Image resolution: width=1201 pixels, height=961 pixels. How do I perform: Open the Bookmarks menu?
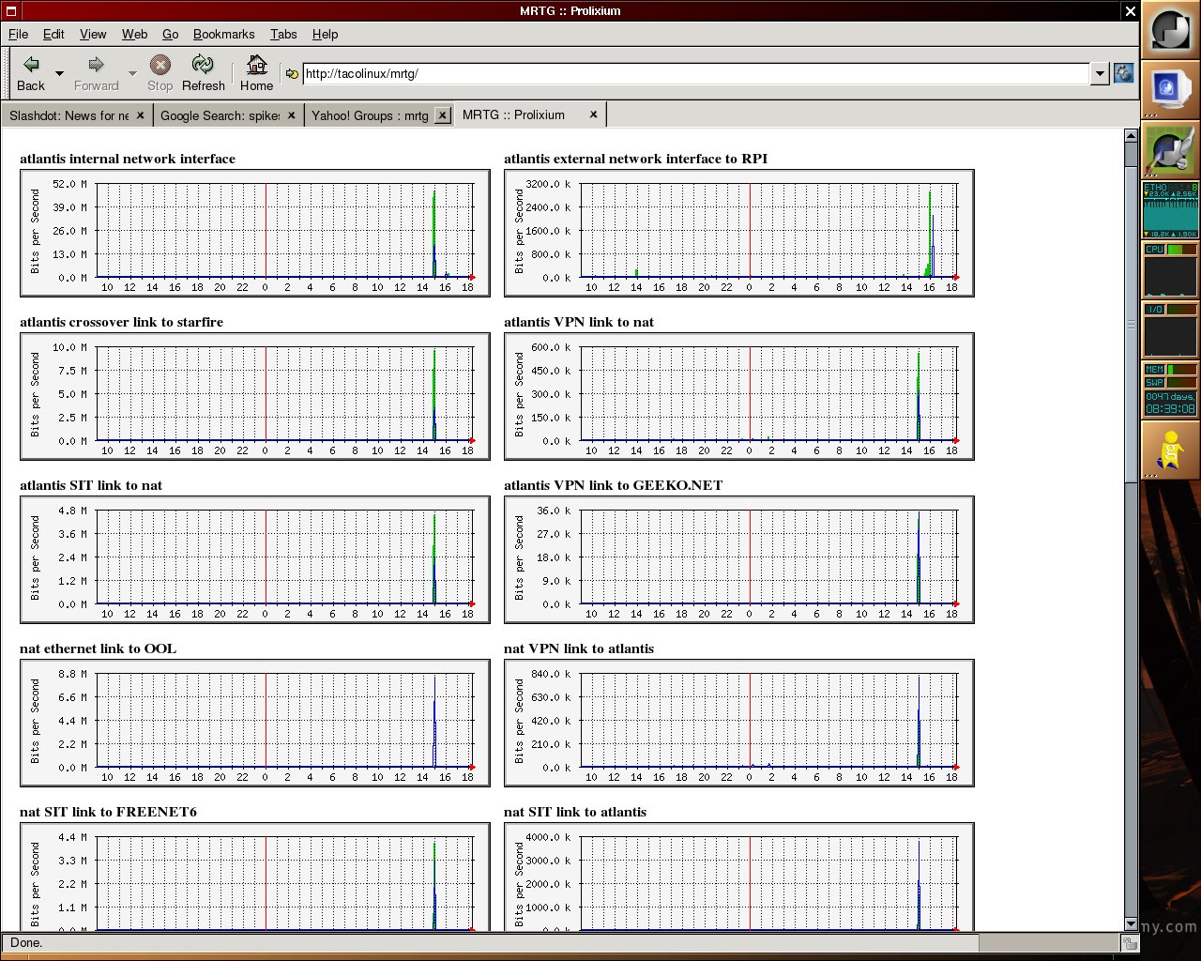pyautogui.click(x=223, y=34)
